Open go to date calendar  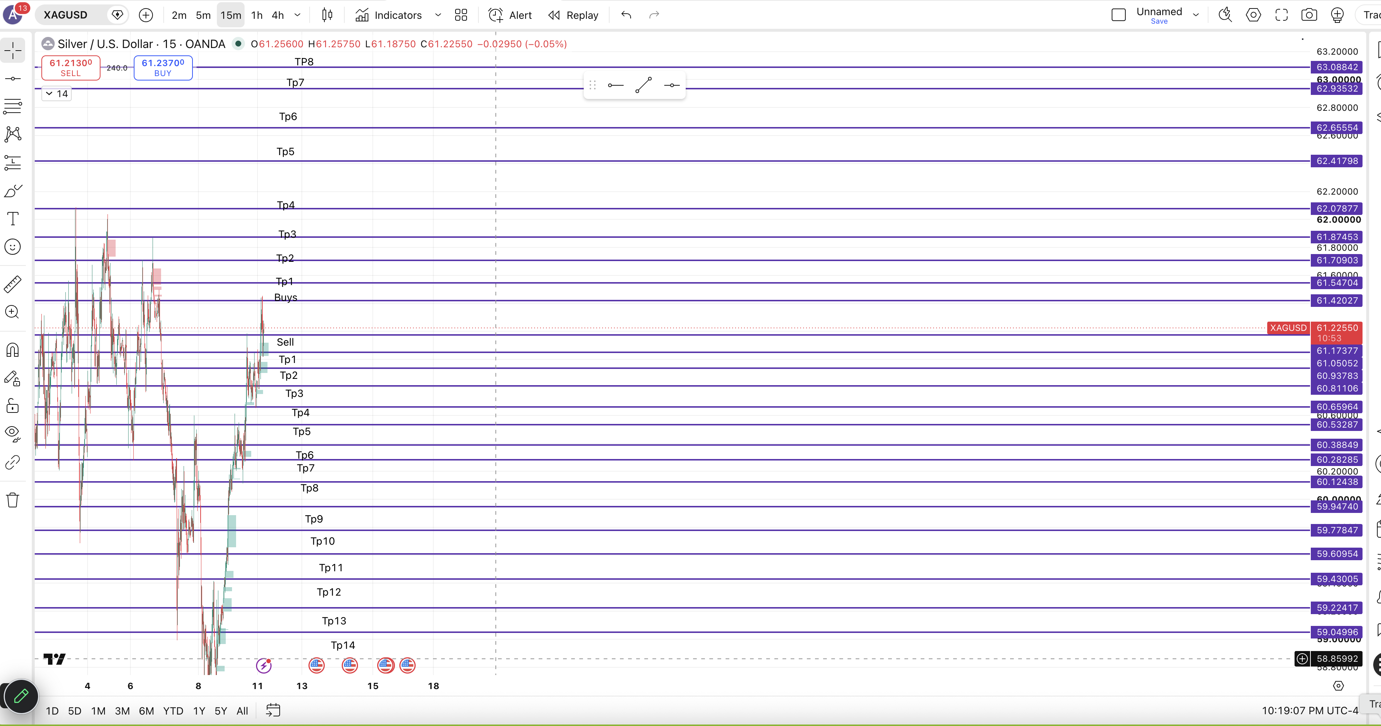pos(273,710)
